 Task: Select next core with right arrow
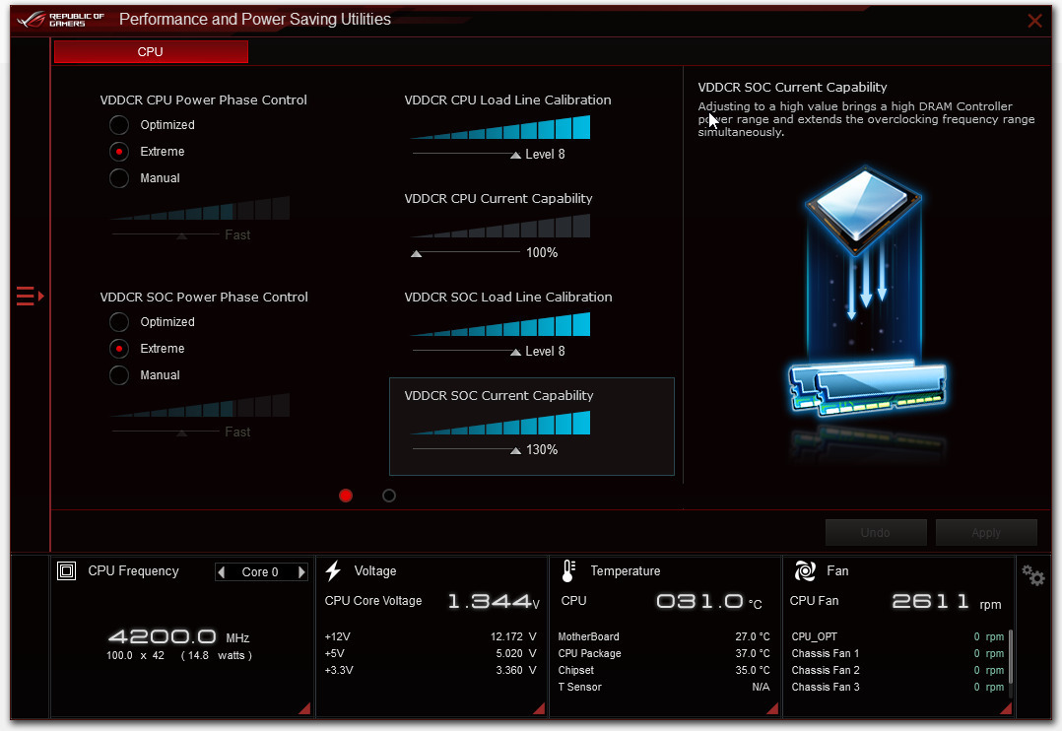tap(301, 571)
